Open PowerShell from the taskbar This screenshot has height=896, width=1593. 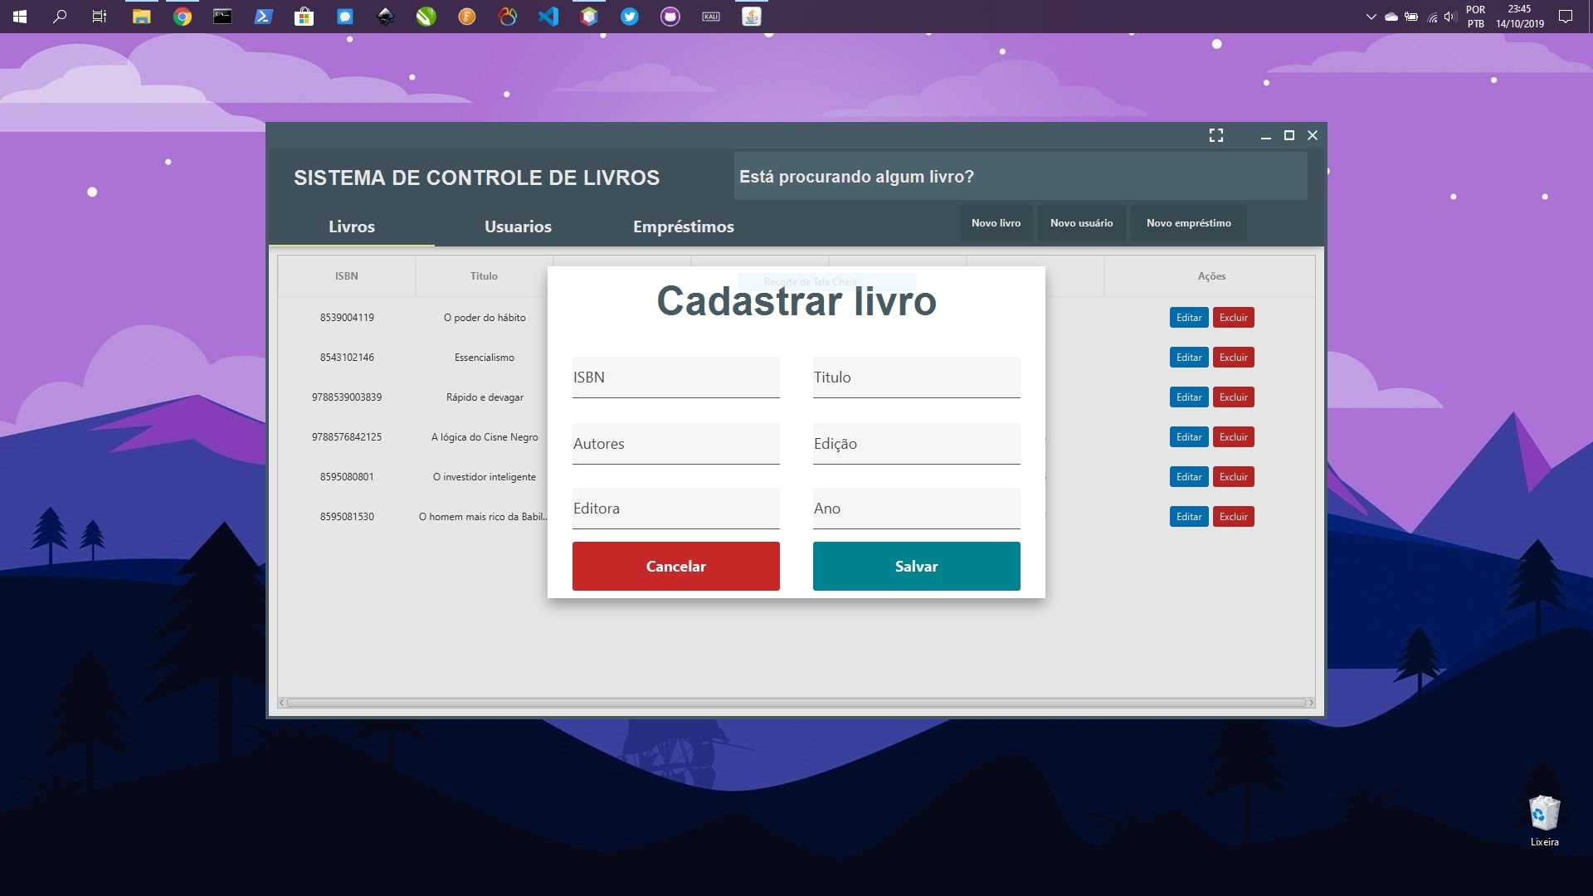click(x=263, y=17)
